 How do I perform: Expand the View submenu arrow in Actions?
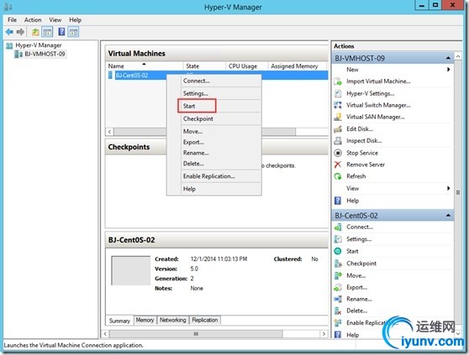(x=448, y=188)
